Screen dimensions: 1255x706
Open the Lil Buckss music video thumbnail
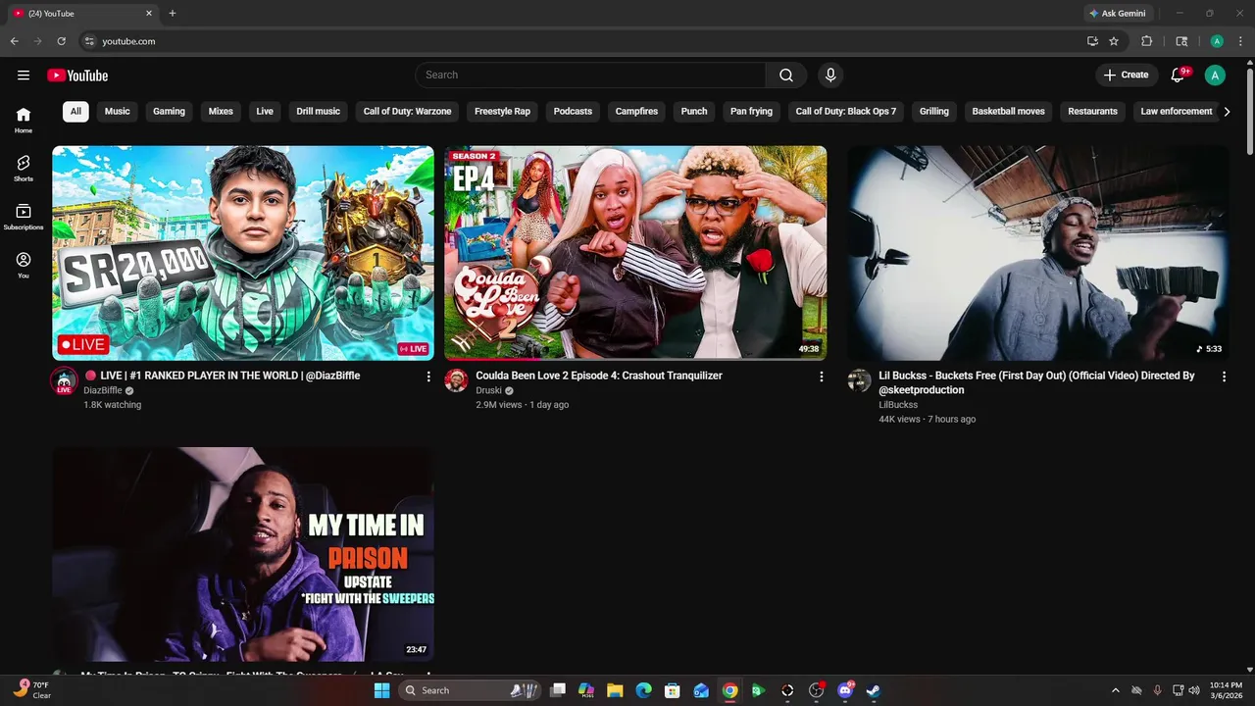tap(1037, 253)
